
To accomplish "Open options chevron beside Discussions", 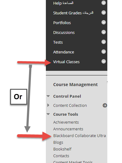I will pos(104,32).
